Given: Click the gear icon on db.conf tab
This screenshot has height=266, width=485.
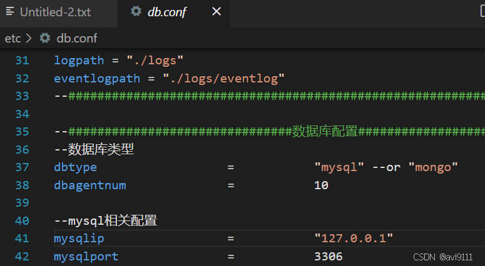Looking at the screenshot, I should pos(136,12).
